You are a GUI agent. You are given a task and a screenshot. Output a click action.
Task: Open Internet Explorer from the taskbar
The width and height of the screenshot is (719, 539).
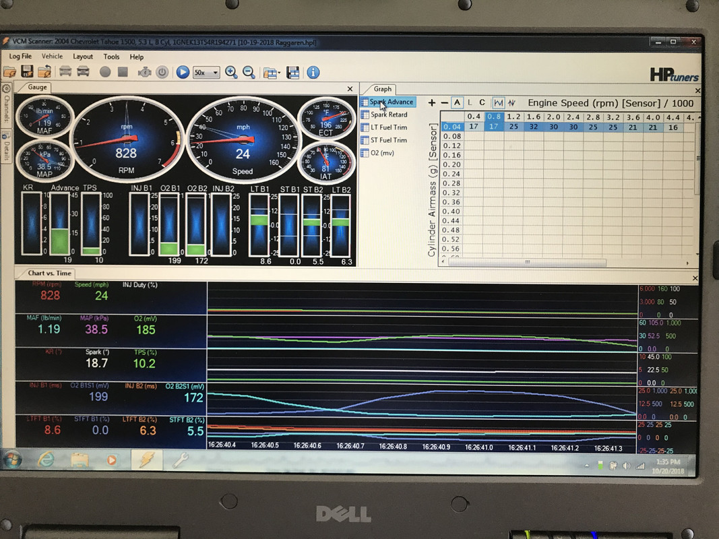[46, 459]
